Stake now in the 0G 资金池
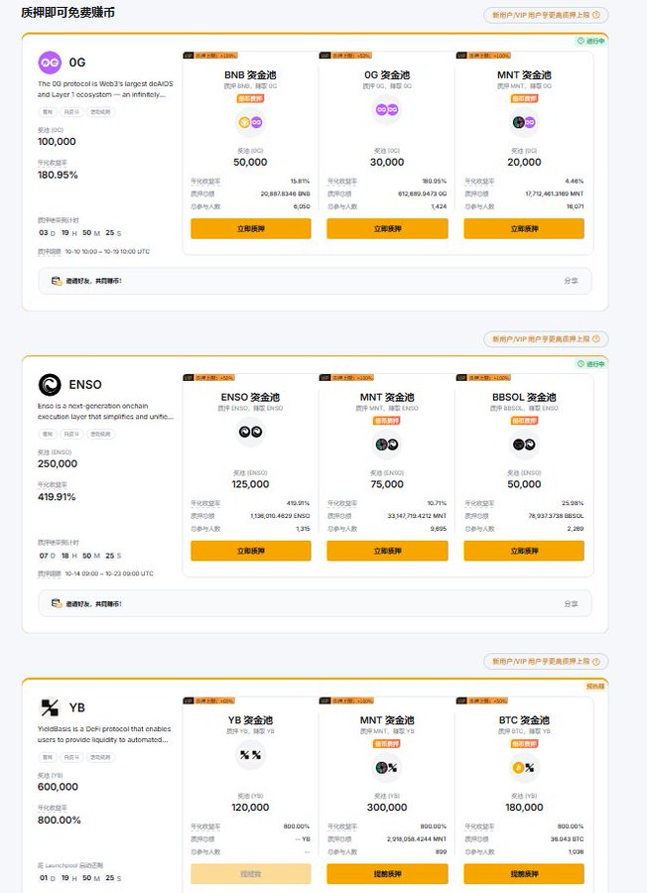Screen dimensions: 647x893 [x=387, y=228]
